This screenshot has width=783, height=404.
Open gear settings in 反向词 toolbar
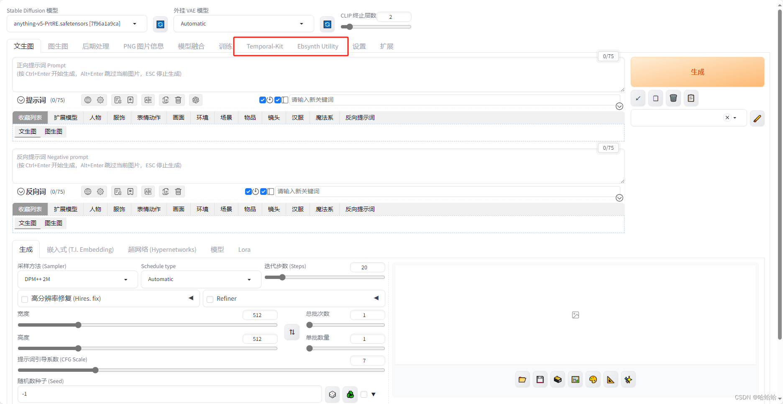[x=100, y=192]
